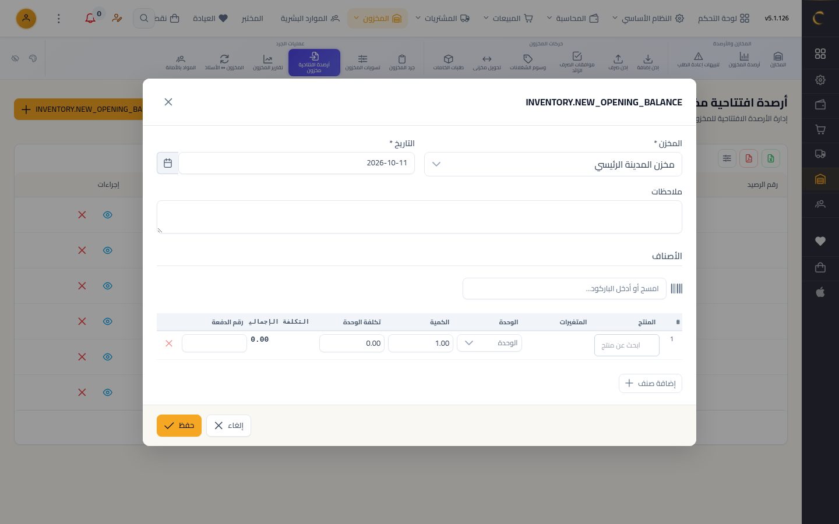Click the حفظ save button

tap(179, 426)
